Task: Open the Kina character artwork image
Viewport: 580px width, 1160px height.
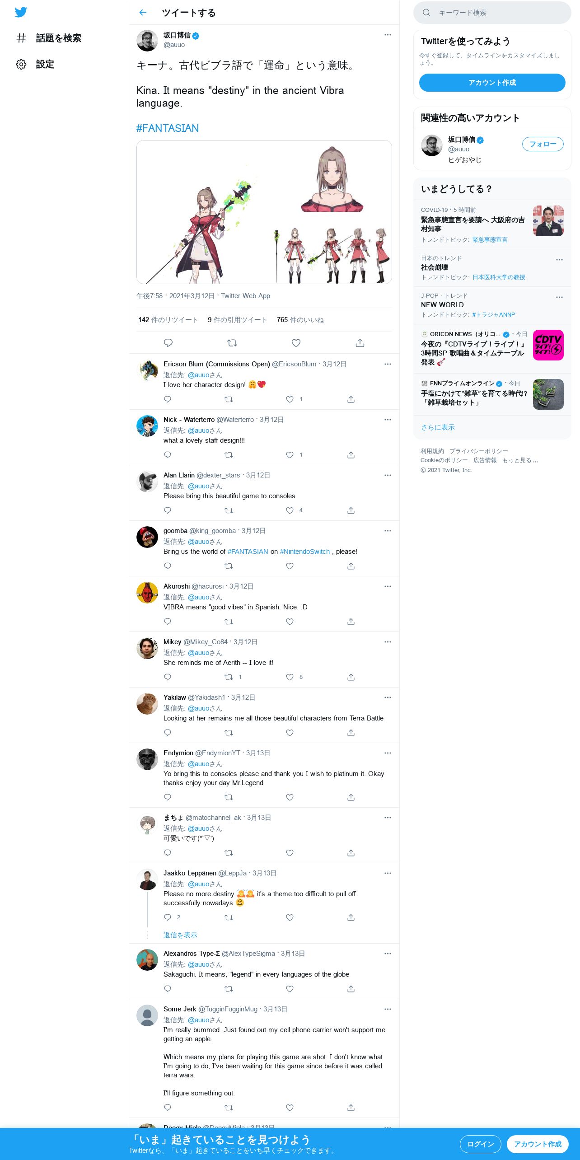Action: coord(264,212)
